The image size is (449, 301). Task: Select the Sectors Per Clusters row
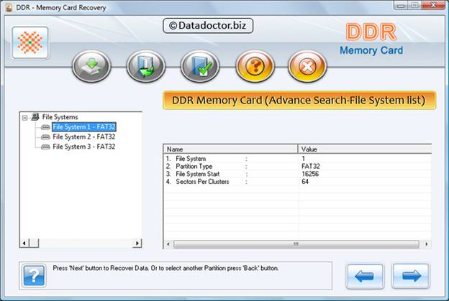point(297,182)
